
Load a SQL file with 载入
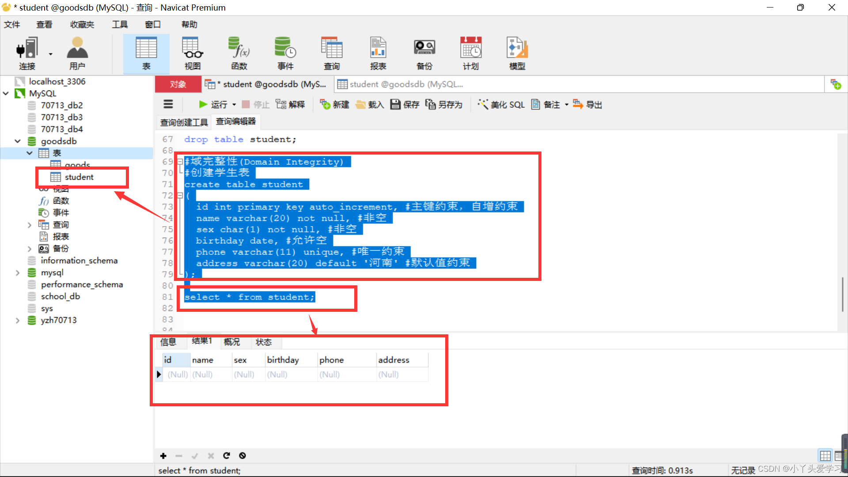[x=370, y=105]
